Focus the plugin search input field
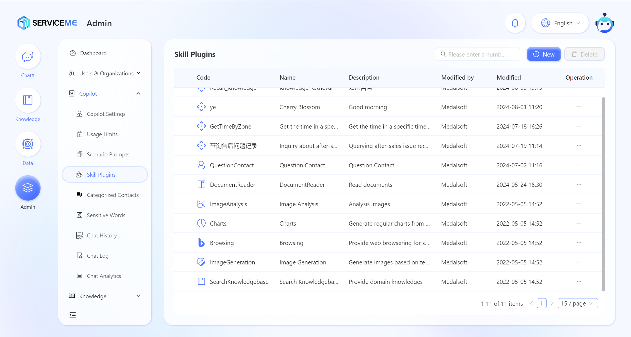This screenshot has height=337, width=631. pyautogui.click(x=478, y=54)
